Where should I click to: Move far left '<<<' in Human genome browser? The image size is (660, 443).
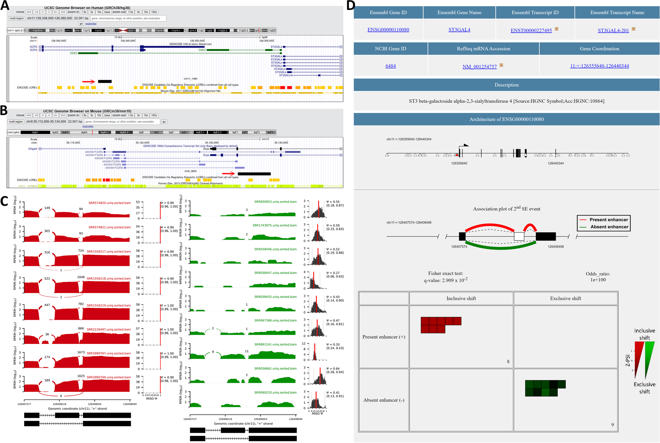29,12
